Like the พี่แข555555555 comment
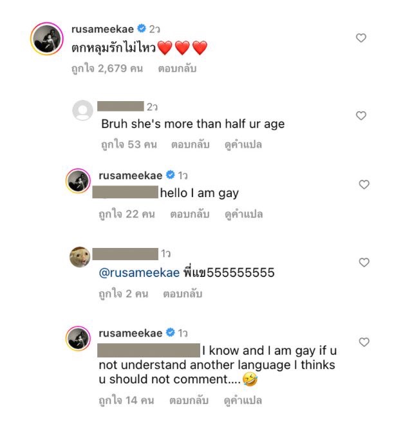412x427 pixels. pos(364,263)
